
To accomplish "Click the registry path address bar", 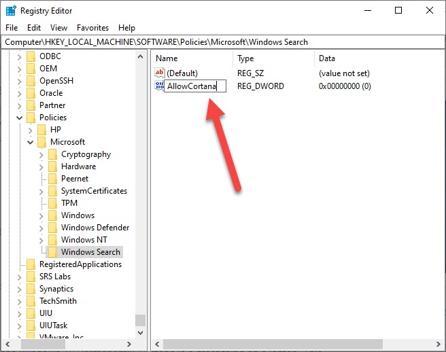I will 223,41.
